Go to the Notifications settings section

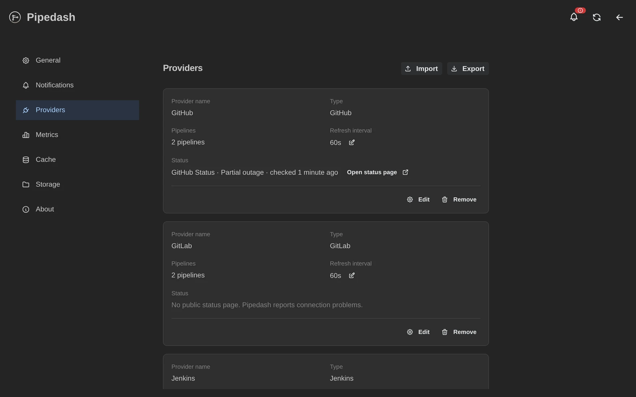point(77,85)
